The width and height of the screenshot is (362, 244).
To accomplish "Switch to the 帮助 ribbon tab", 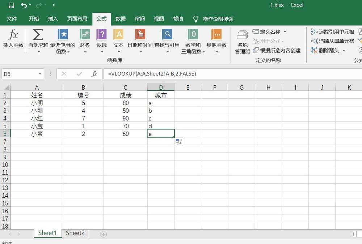I will tap(178, 19).
